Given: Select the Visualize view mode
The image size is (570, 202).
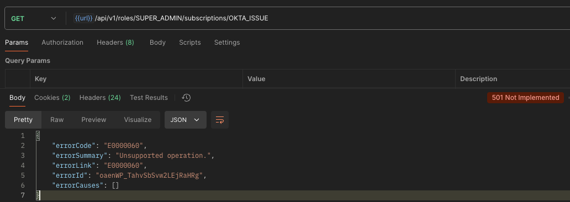Looking at the screenshot, I should (138, 120).
